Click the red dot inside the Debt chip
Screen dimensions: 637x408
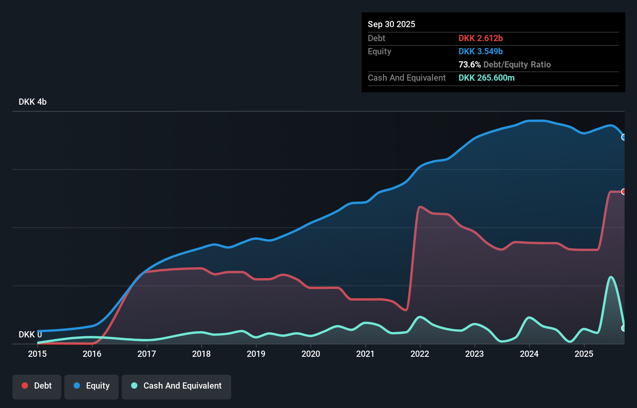pyautogui.click(x=24, y=386)
